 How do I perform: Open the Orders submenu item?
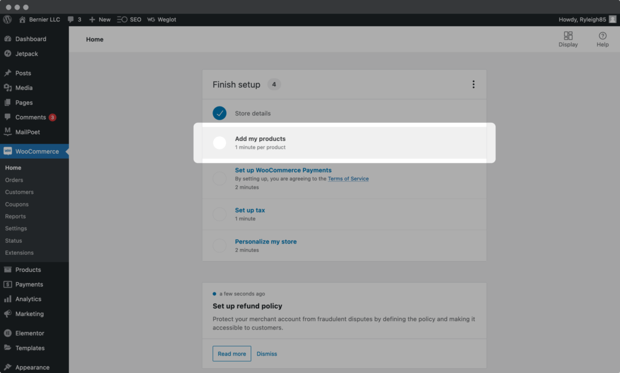(14, 180)
